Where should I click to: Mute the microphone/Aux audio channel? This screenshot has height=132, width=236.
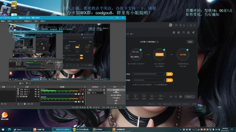(79, 94)
